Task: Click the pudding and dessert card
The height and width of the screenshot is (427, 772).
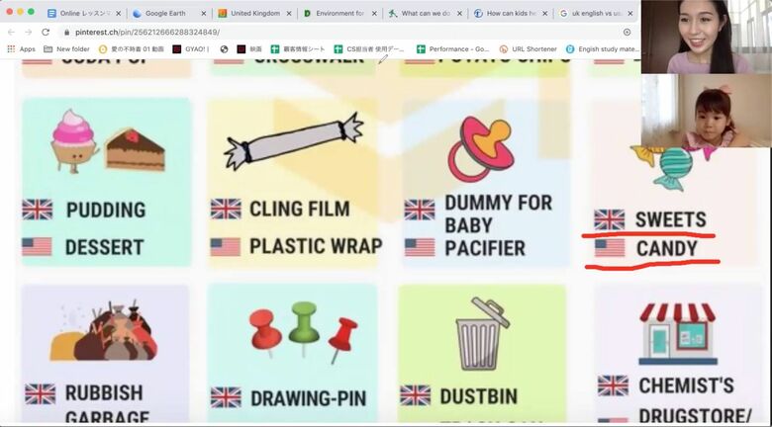Action: click(106, 182)
